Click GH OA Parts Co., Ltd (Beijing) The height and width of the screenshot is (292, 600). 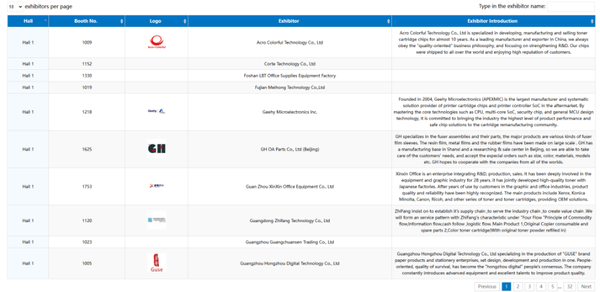tap(289, 149)
